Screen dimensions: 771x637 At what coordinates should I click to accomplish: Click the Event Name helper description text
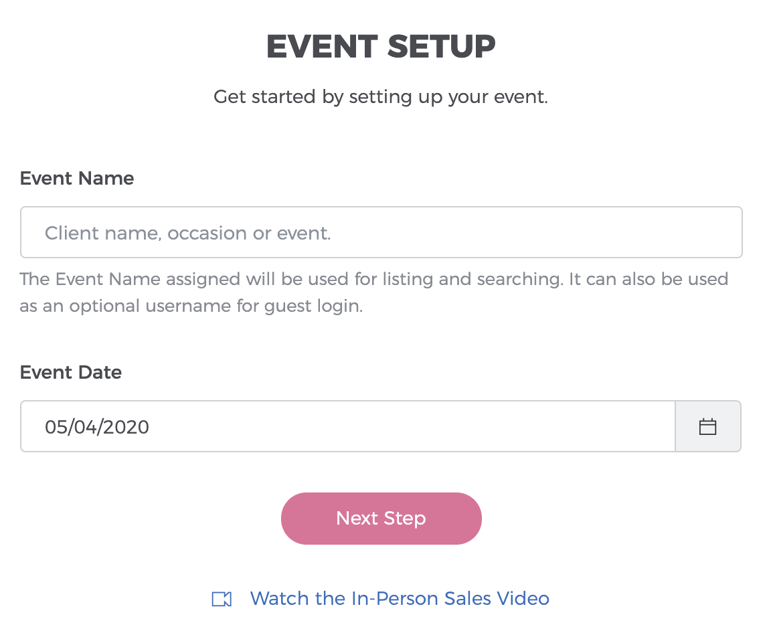[x=373, y=292]
